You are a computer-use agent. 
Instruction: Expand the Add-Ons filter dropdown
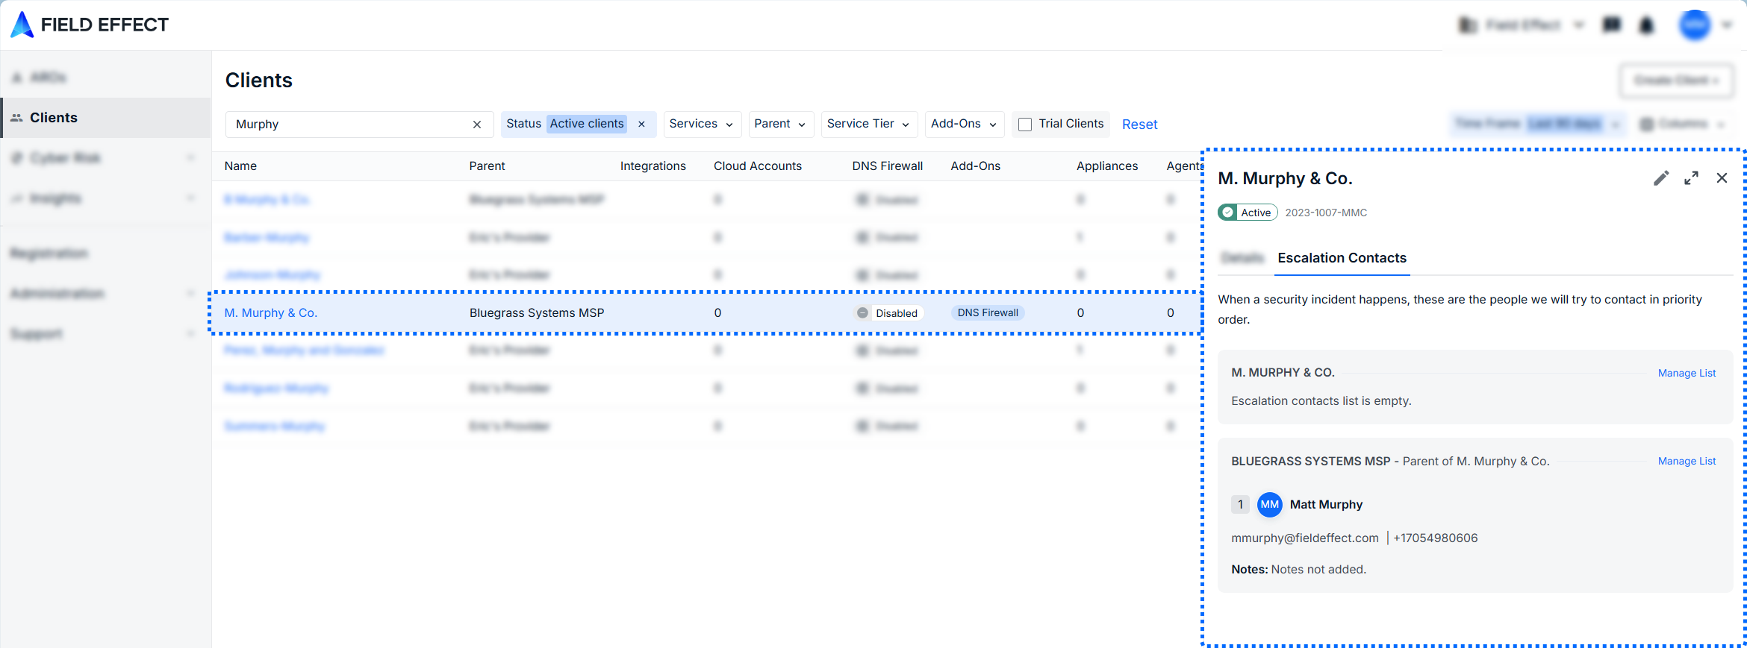pyautogui.click(x=965, y=124)
